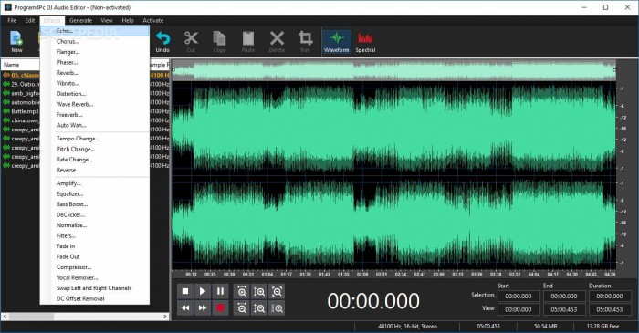Image resolution: width=639 pixels, height=333 pixels.
Task: Click the horizontal zoom in icon
Action: [242, 291]
